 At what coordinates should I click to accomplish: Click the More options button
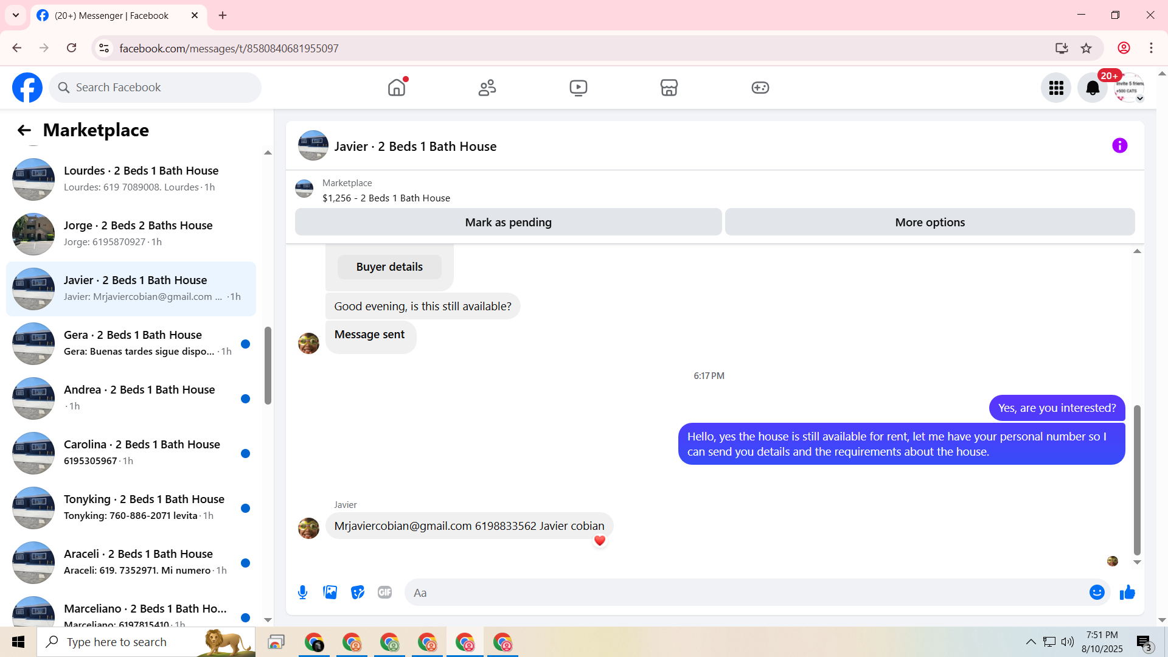coord(930,223)
